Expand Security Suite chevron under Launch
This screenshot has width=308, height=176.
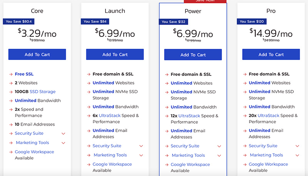click(x=141, y=146)
